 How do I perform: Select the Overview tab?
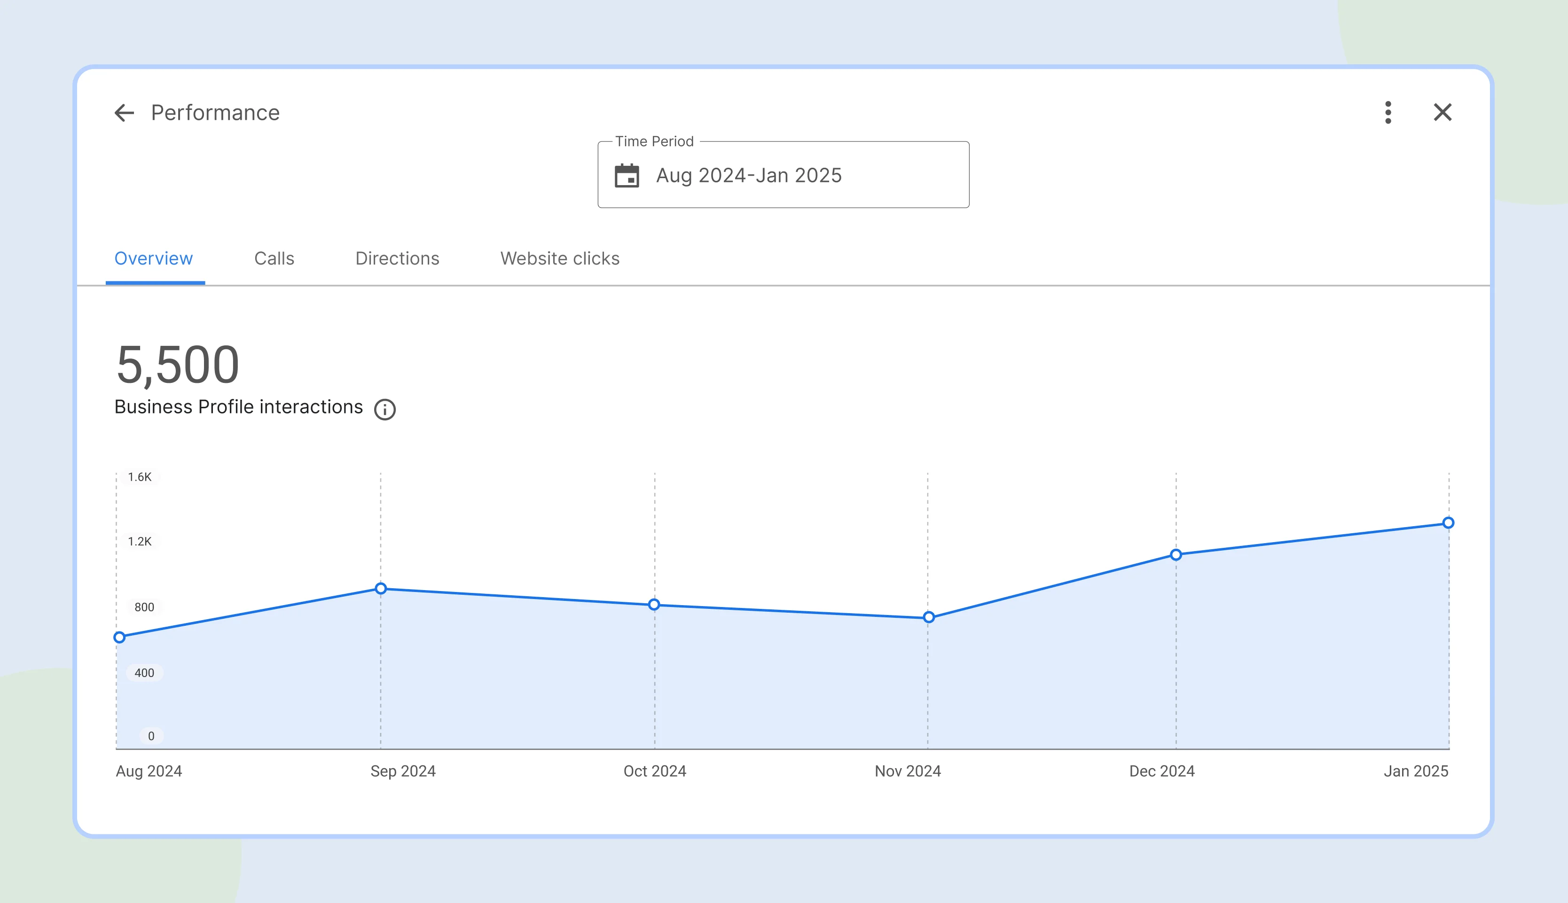pos(154,258)
